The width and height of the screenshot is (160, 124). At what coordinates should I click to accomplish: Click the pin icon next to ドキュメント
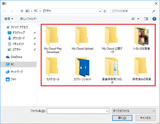coord(35,44)
